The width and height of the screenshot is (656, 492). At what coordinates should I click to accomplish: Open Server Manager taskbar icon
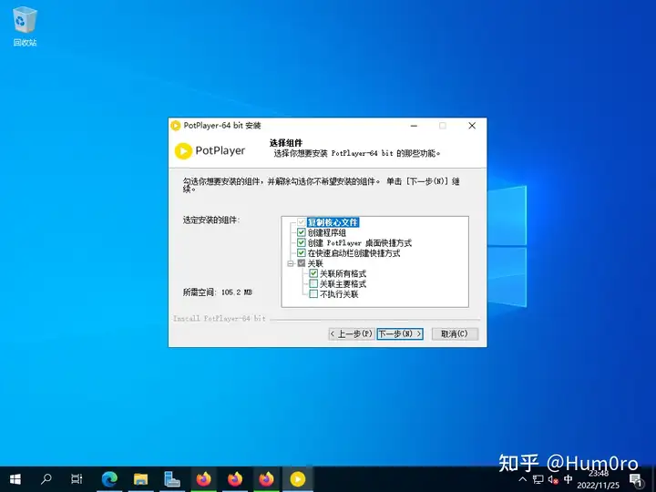coord(172,479)
